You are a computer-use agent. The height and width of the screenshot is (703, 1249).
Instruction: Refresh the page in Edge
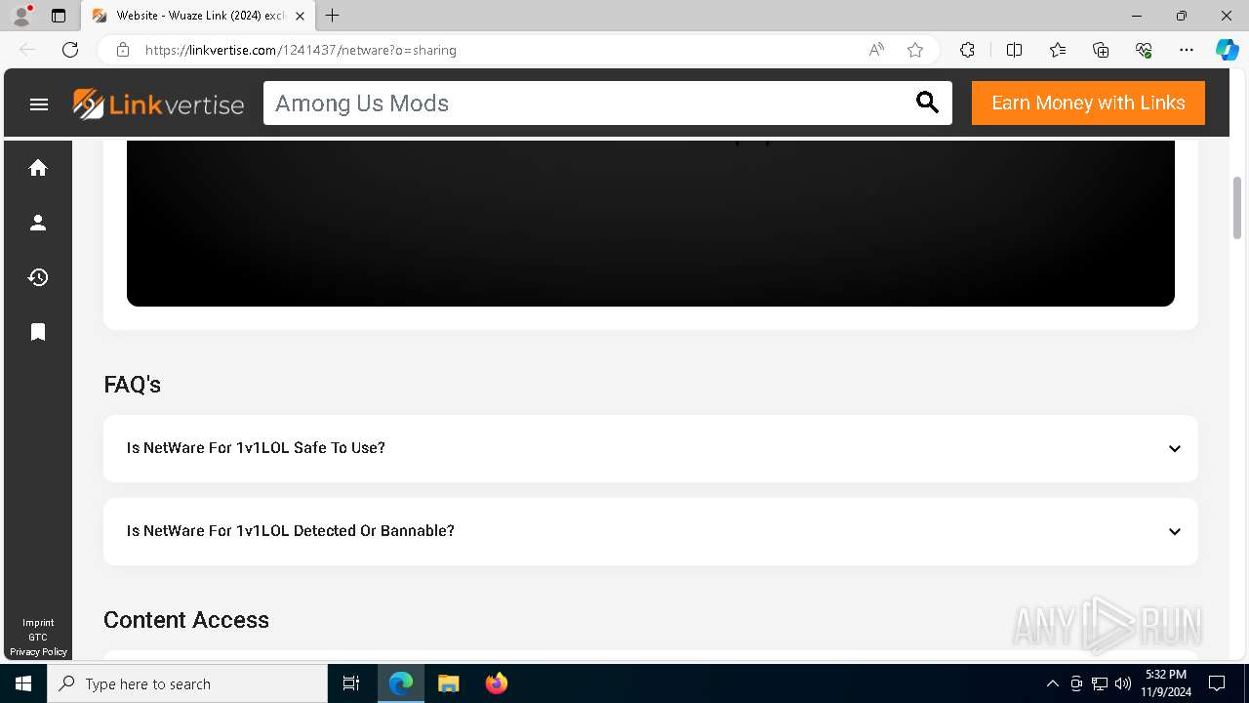coord(70,50)
